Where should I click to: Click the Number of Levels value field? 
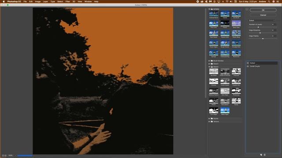(x=274, y=25)
